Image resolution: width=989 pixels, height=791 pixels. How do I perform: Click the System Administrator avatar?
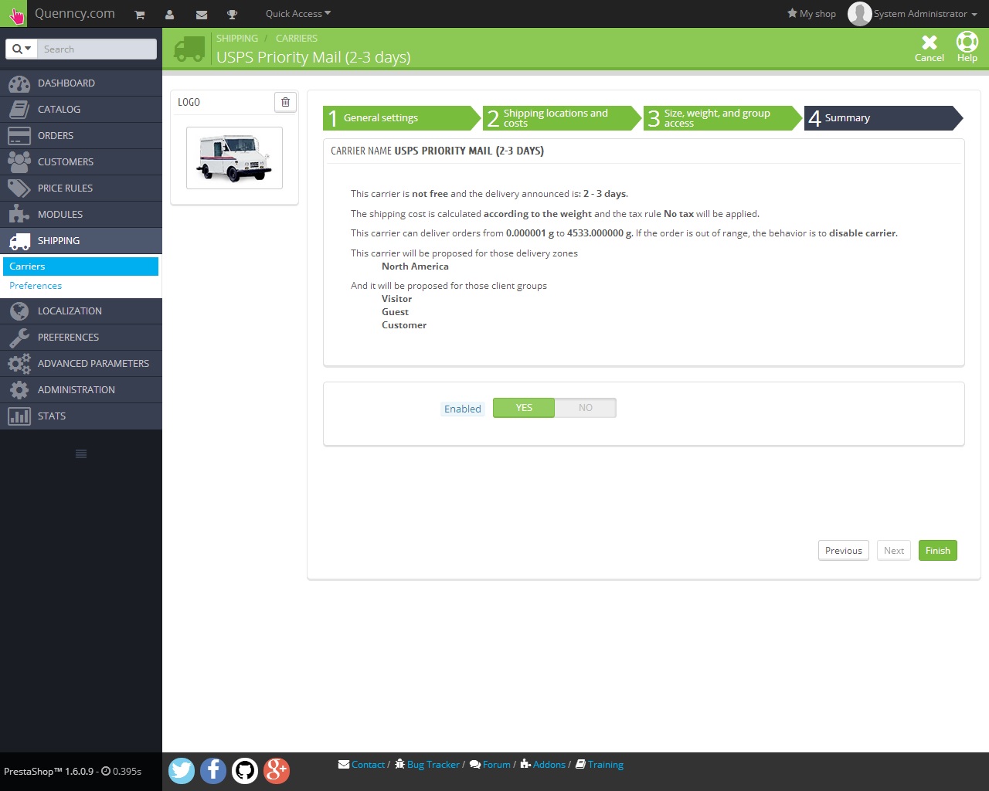859,14
